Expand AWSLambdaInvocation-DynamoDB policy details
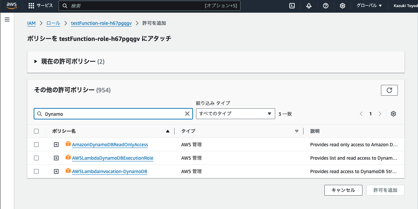 (x=56, y=171)
